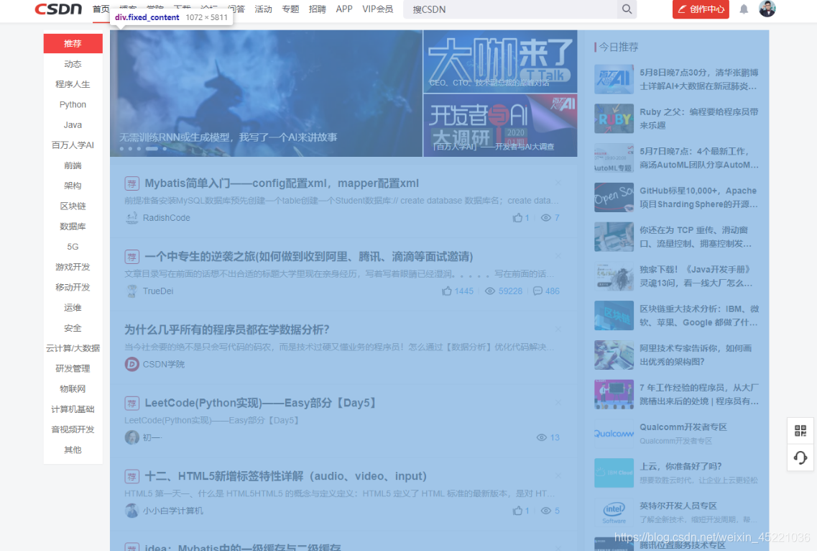Select 程序人生 category
817x551 pixels.
[x=73, y=84]
